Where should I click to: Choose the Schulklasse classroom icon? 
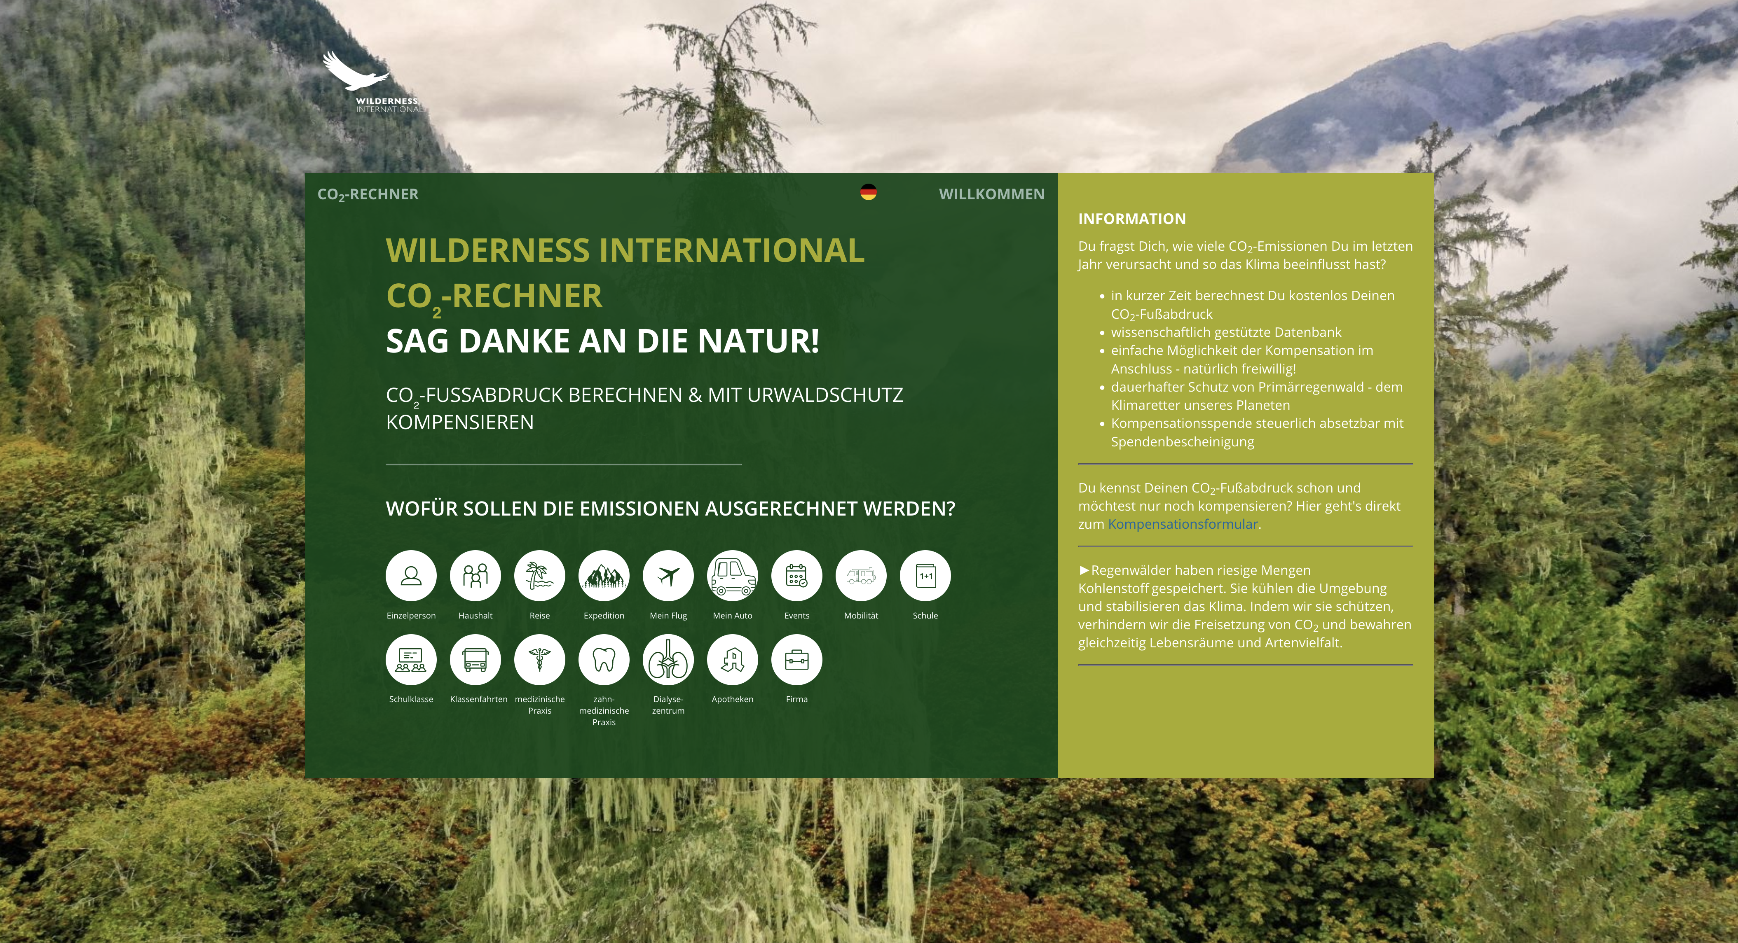coord(411,659)
